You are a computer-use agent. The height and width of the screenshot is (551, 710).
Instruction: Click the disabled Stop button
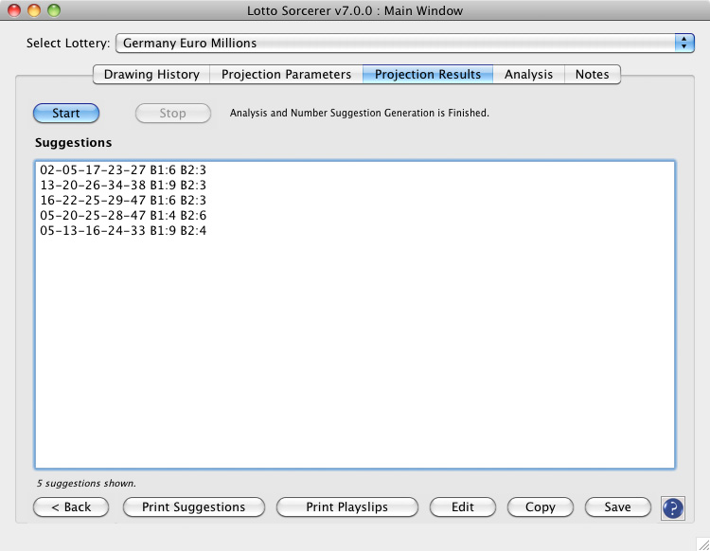click(173, 114)
